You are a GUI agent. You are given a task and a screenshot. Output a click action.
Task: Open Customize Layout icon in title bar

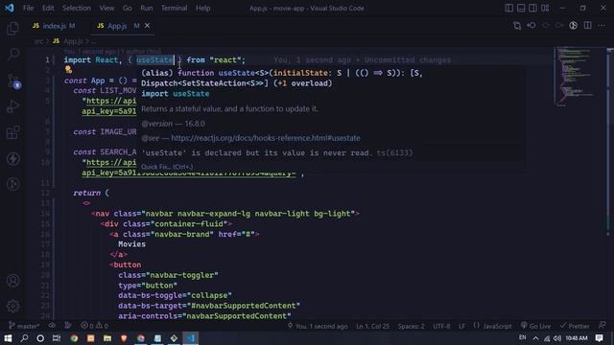point(545,8)
